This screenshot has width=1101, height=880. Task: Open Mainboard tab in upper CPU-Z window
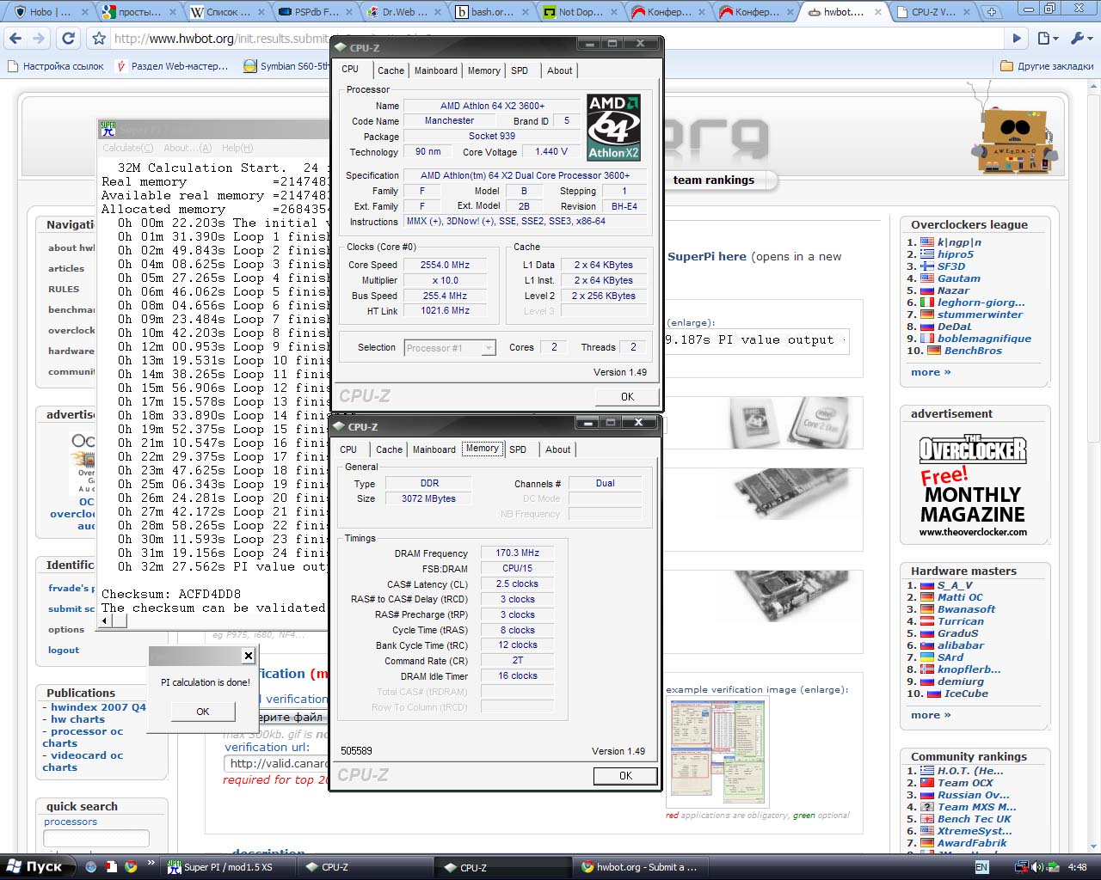point(436,70)
